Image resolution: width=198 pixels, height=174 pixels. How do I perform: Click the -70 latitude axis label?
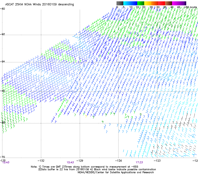click(x=2, y=157)
